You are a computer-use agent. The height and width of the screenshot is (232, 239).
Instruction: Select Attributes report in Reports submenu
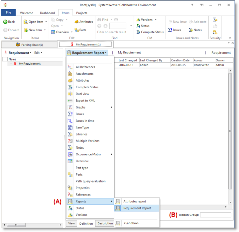point(137,201)
